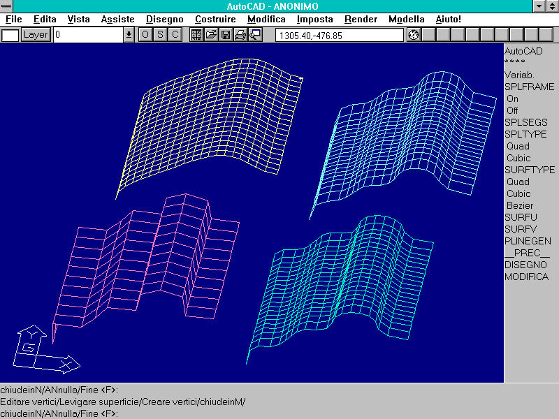The image size is (559, 419).
Task: Select SPLFRAME in the side menu
Action: [530, 87]
